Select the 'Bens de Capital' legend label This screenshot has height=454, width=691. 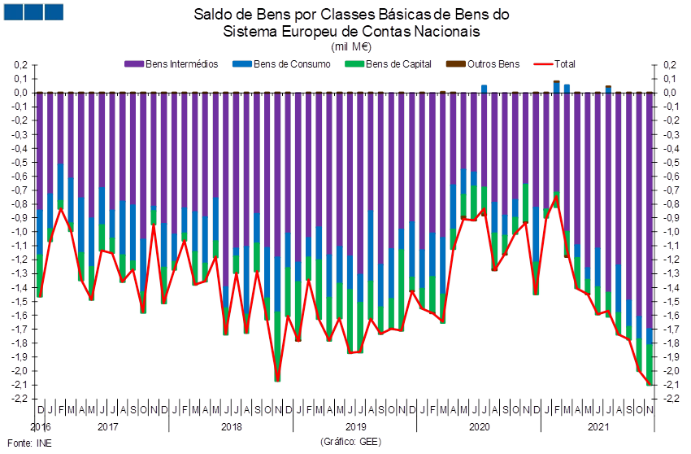[x=398, y=64]
